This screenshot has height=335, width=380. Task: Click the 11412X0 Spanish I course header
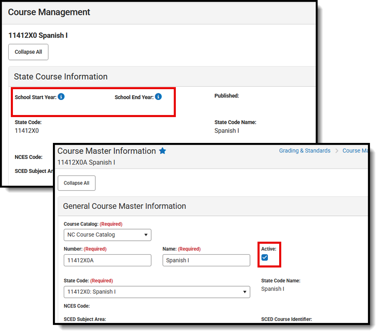pos(38,35)
